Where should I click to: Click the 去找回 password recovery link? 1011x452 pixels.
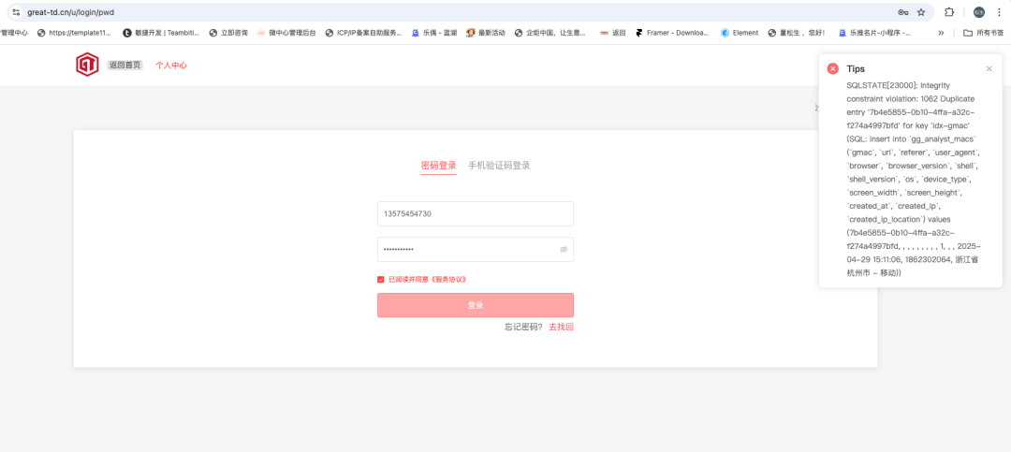[561, 327]
